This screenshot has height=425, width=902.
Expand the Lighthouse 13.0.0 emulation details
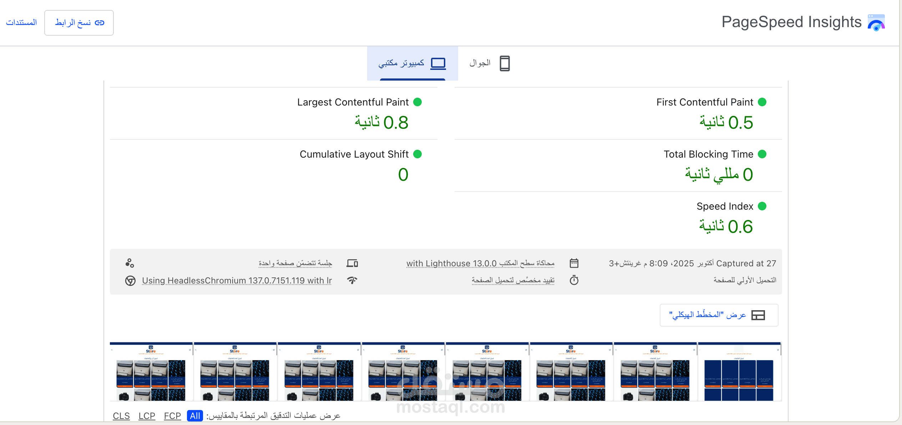pyautogui.click(x=480, y=263)
